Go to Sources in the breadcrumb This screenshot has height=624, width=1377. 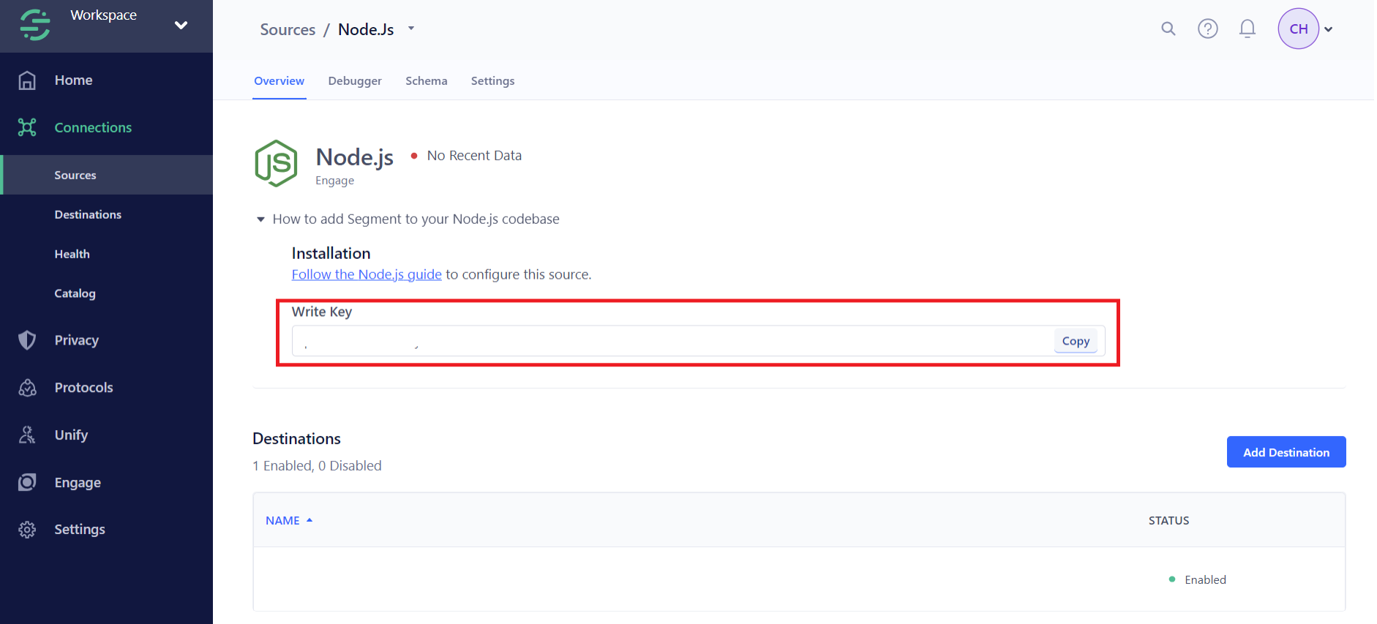tap(288, 29)
